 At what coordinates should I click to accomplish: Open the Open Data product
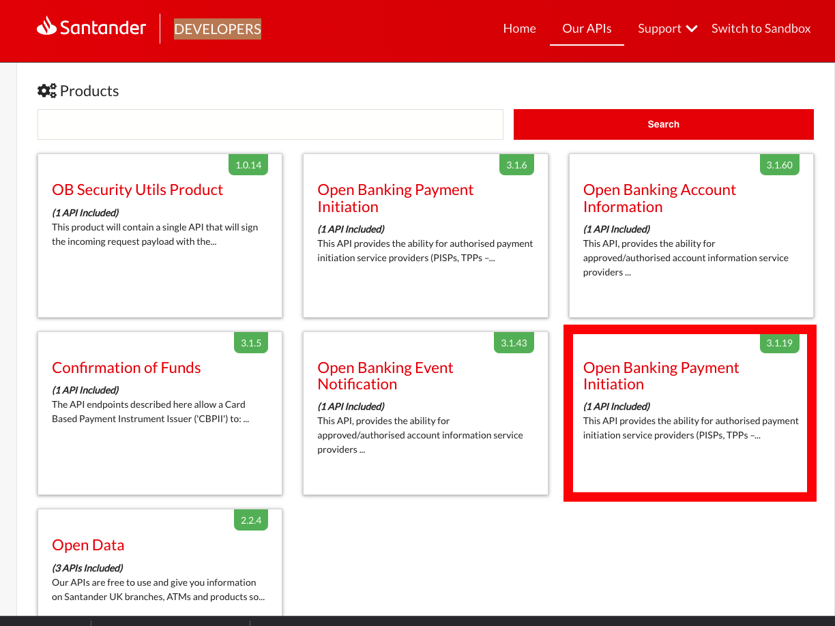[88, 546]
